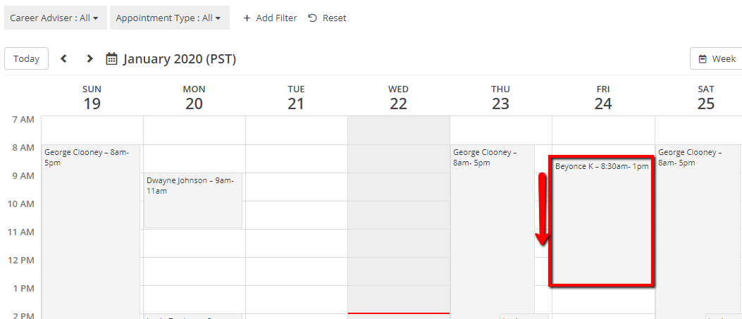742x319 pixels.
Task: Select George Clooney block on Thursday 23
Action: (491, 225)
